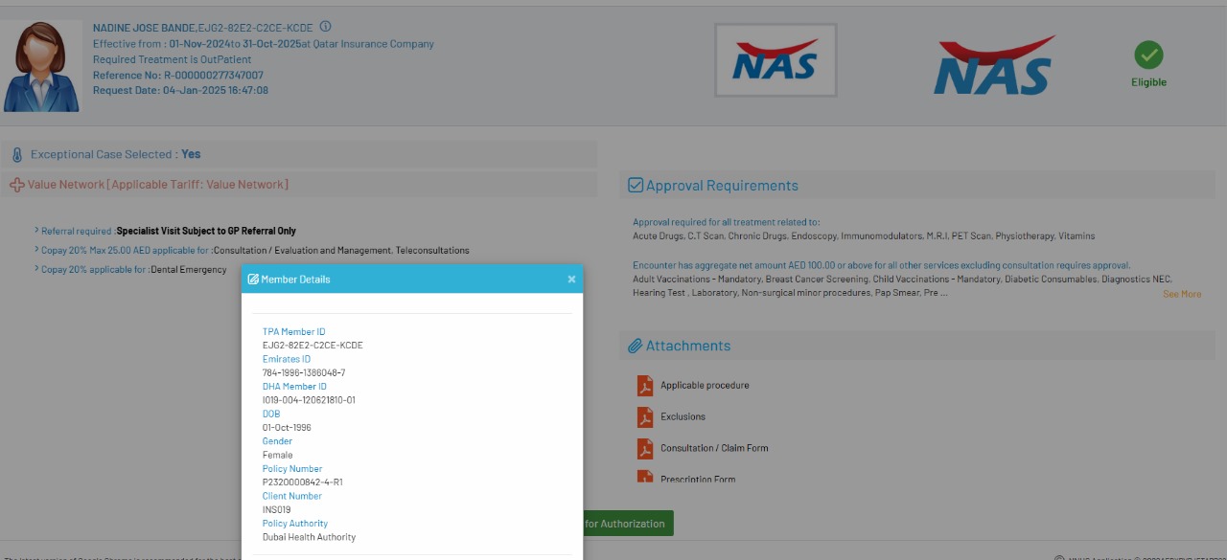The width and height of the screenshot is (1227, 560).
Task: Open the Applicable procedure PDF icon
Action: point(645,385)
